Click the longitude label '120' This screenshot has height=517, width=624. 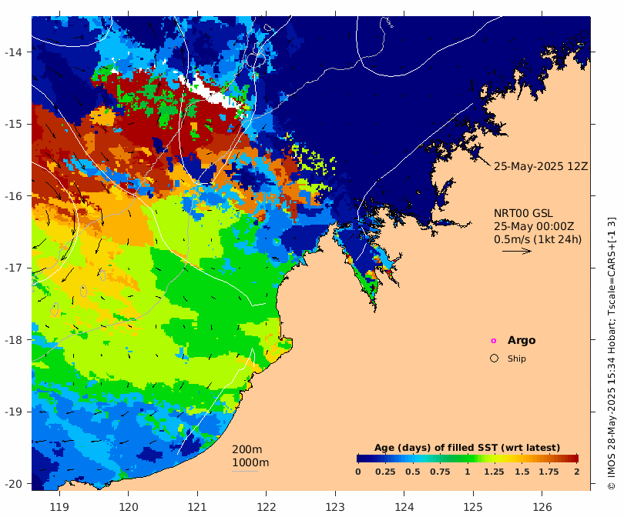(x=129, y=507)
